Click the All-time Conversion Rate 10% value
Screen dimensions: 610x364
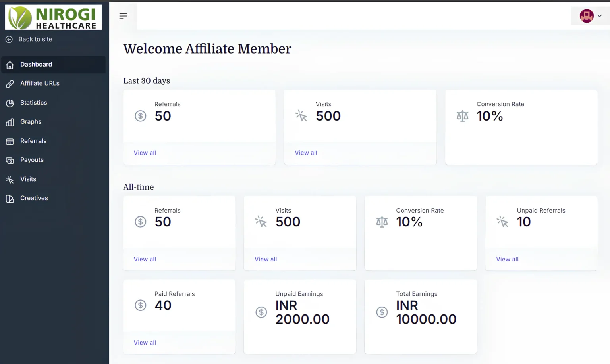pyautogui.click(x=409, y=222)
